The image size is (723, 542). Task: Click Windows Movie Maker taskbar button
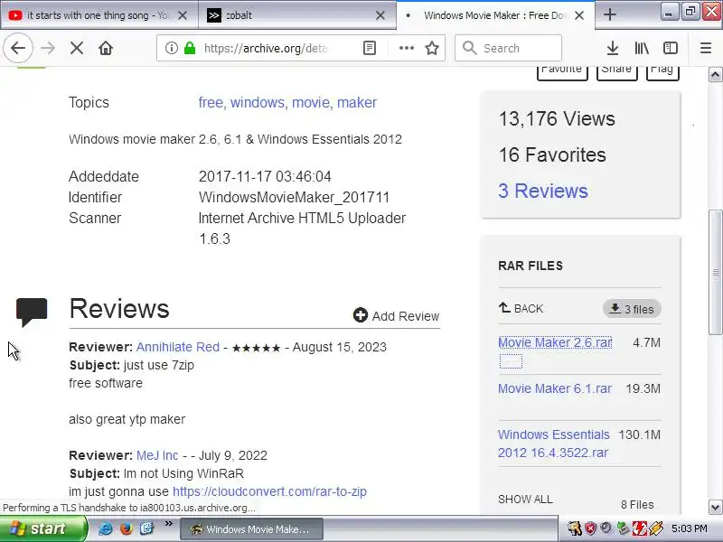(251, 529)
